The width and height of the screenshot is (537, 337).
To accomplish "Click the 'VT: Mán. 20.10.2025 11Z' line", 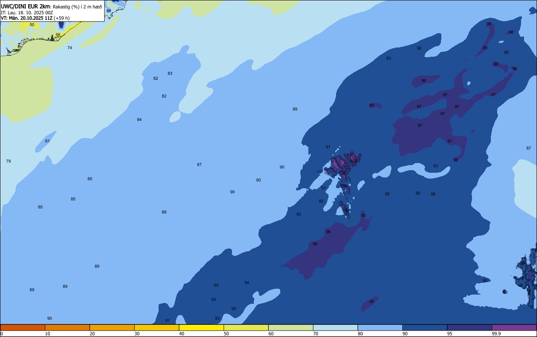I will pos(26,18).
